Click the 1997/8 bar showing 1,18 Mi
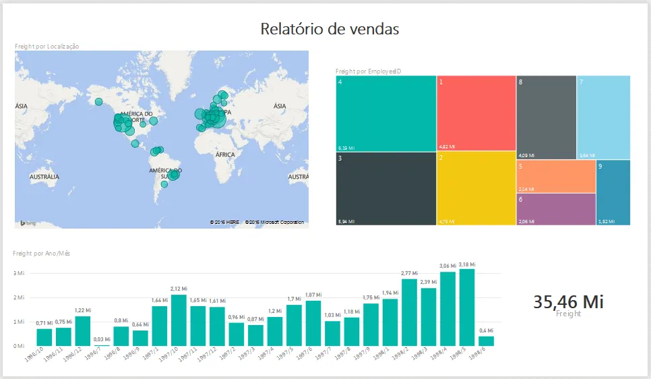Viewport: 651px width, 379px height. click(352, 332)
